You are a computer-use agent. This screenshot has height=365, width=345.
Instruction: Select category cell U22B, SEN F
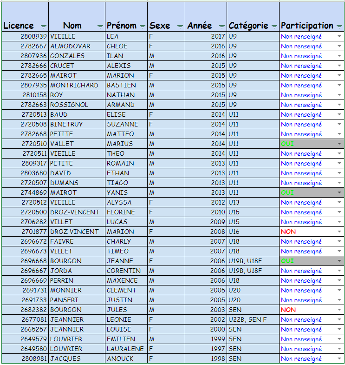253,319
